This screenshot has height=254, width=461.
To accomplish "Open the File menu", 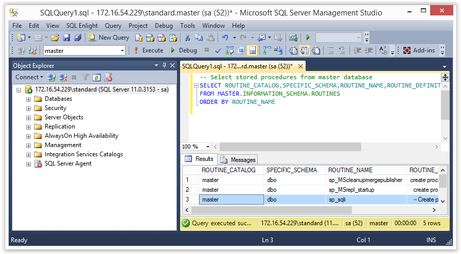I will [17, 26].
